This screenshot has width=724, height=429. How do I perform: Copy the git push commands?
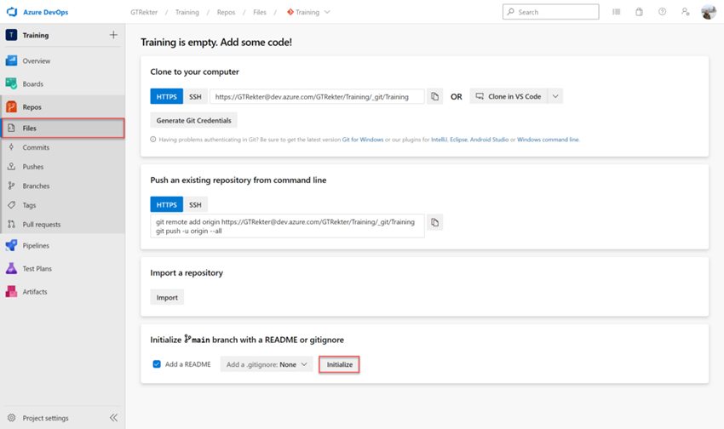click(434, 223)
